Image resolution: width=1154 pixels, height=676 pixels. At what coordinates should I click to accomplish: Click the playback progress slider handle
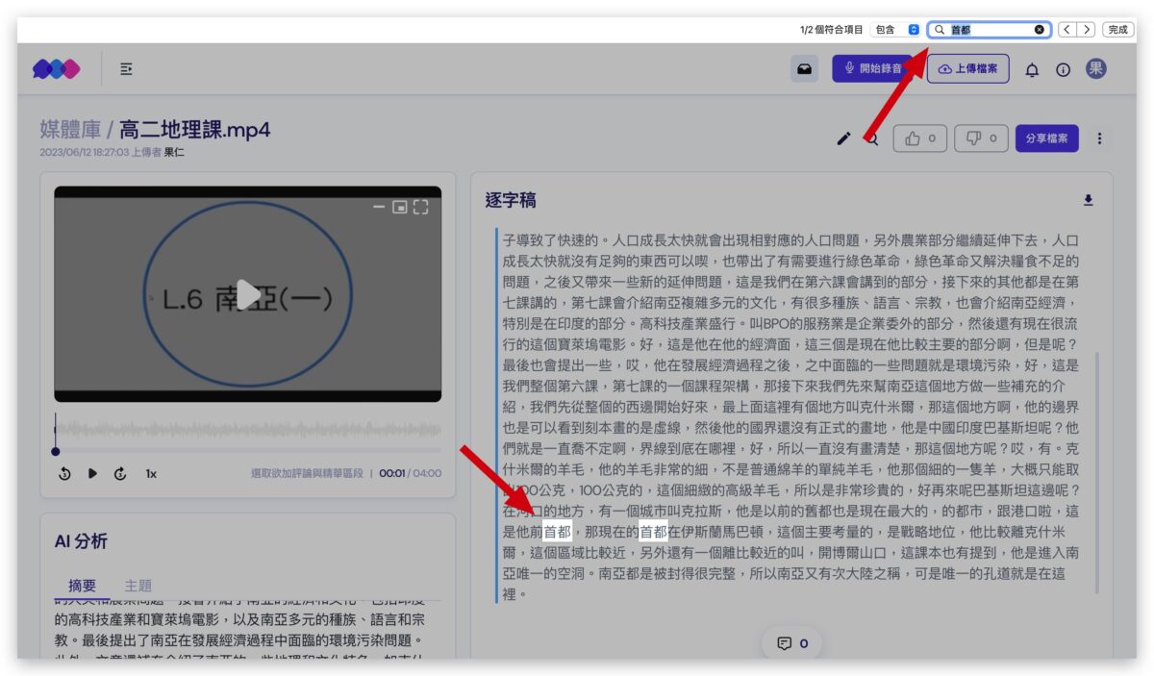56,451
